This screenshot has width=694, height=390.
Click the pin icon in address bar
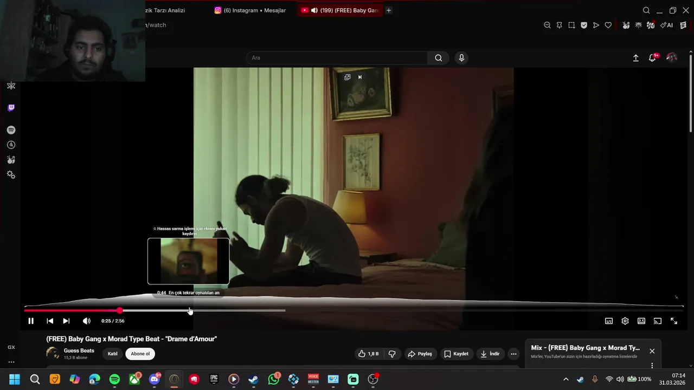tap(559, 25)
